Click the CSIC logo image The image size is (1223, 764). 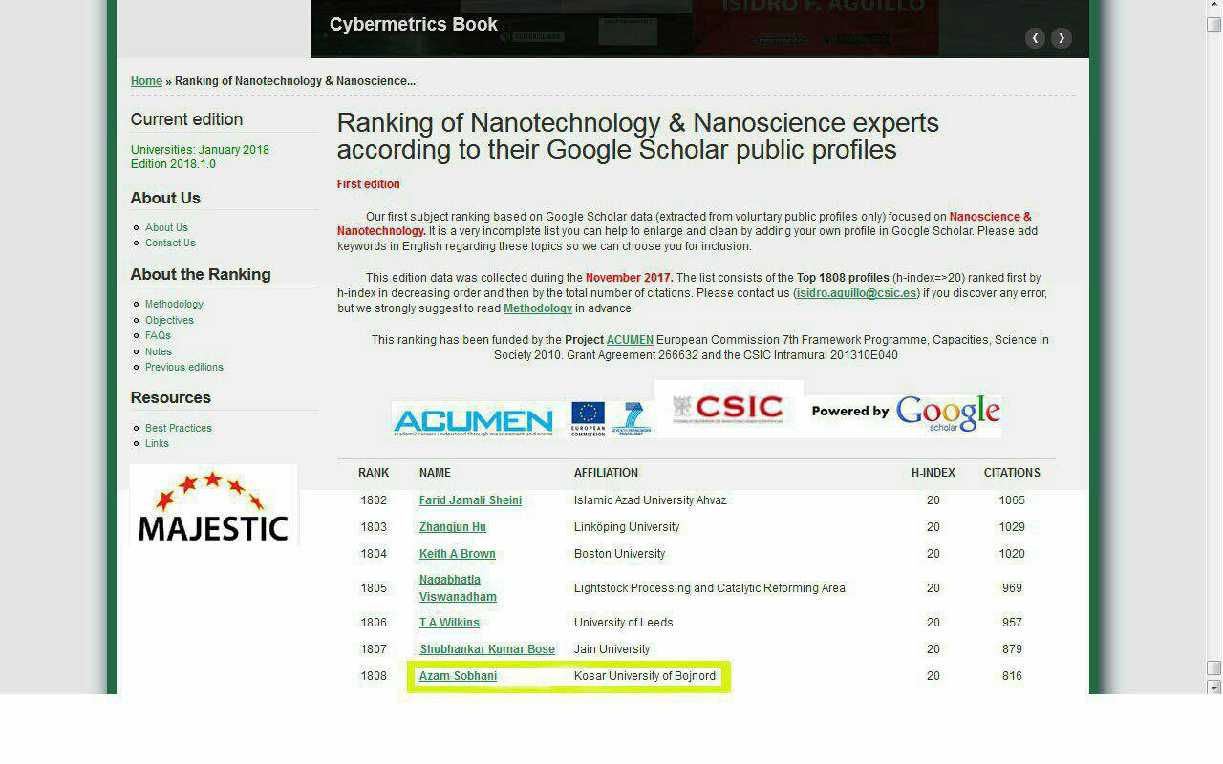pos(728,409)
